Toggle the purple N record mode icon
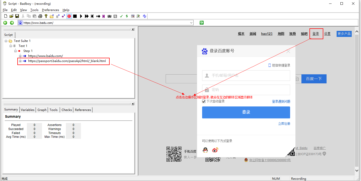 point(104,16)
